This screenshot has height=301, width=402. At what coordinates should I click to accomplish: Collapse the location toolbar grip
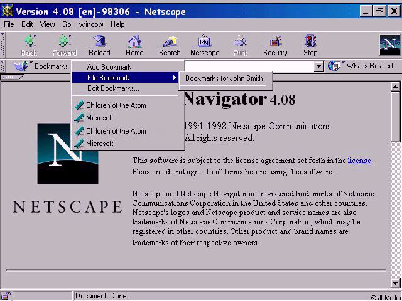click(x=3, y=66)
